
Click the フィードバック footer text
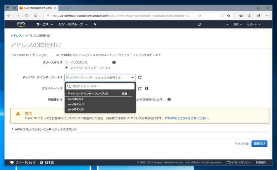pos(26,163)
